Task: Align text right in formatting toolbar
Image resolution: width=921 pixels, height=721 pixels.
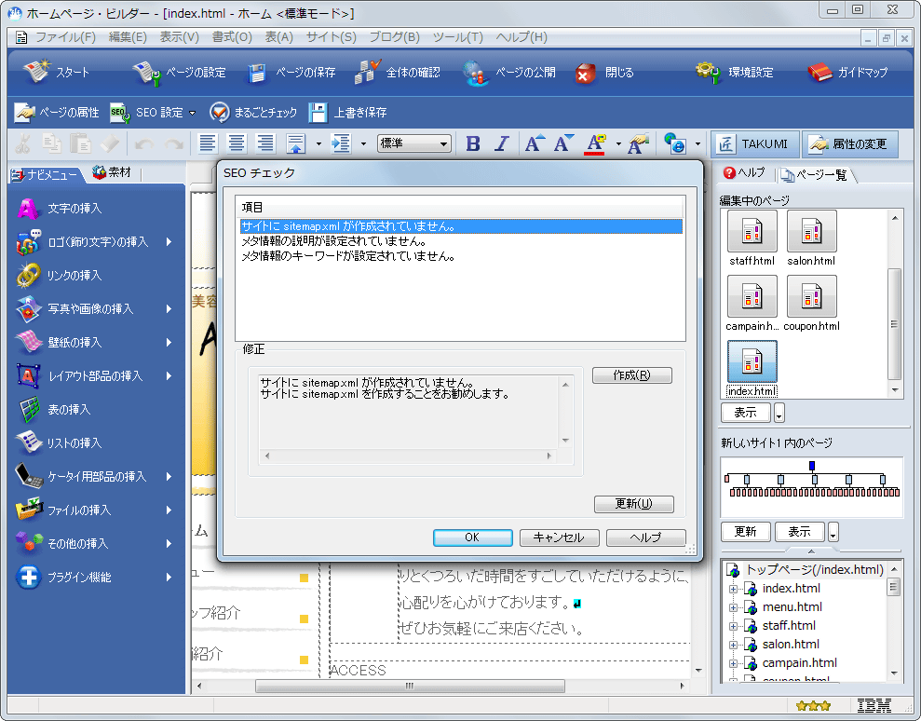Action: (265, 143)
